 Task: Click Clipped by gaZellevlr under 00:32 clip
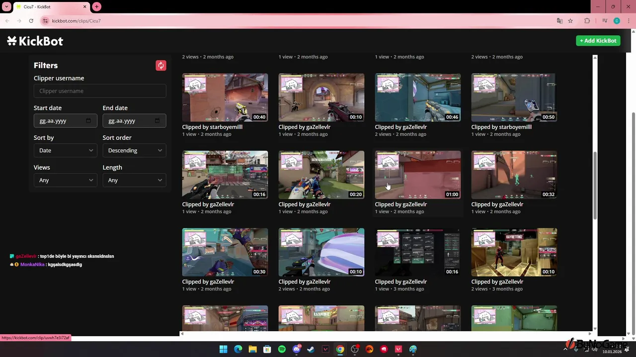[x=497, y=204]
